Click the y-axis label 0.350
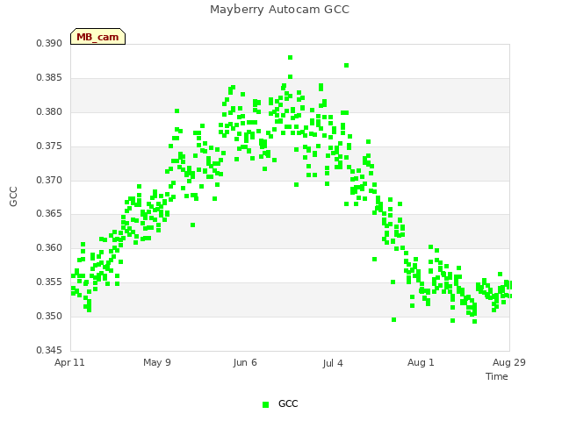Viewport: 562px width, 421px height. point(49,316)
